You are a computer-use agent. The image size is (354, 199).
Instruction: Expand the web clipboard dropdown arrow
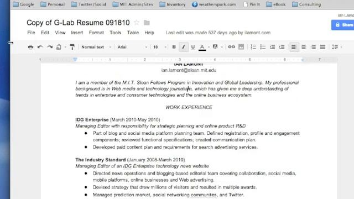point(65,47)
